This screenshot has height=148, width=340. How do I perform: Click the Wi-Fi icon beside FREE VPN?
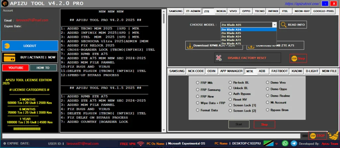[x=141, y=144]
